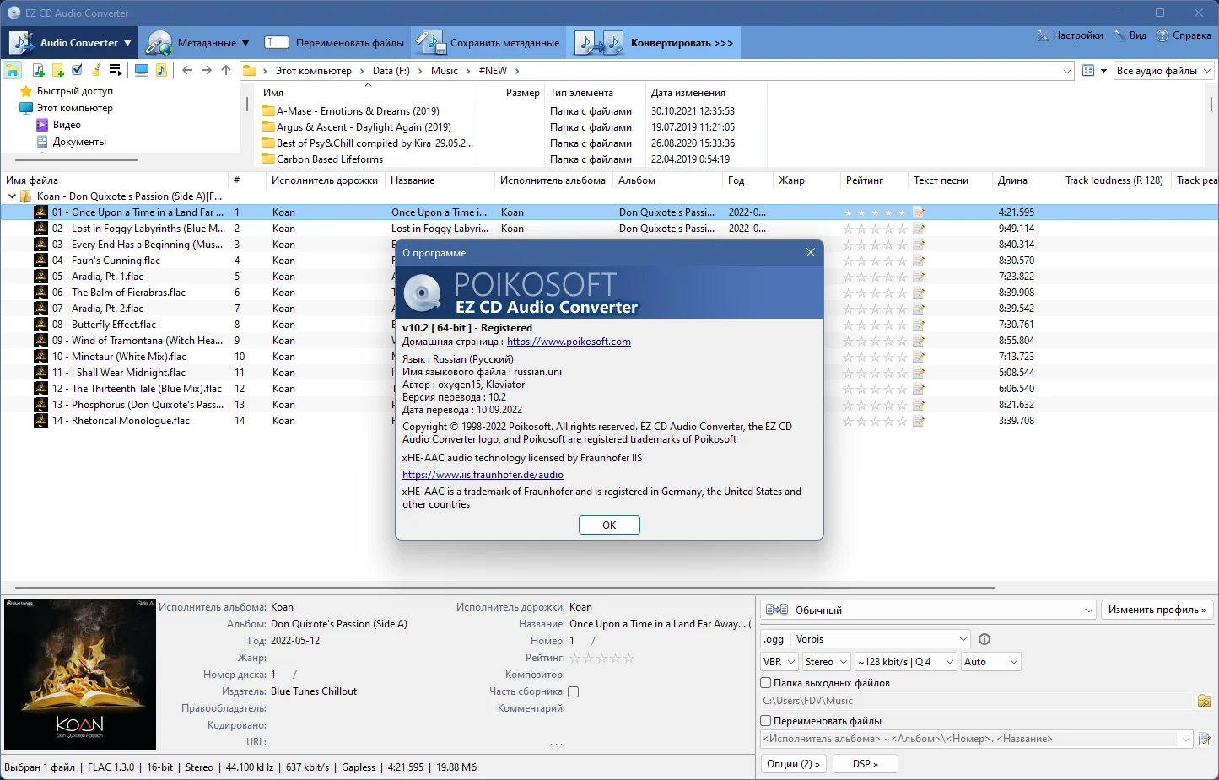Click the album cover art thumbnail
This screenshot has width=1219, height=780.
[80, 675]
